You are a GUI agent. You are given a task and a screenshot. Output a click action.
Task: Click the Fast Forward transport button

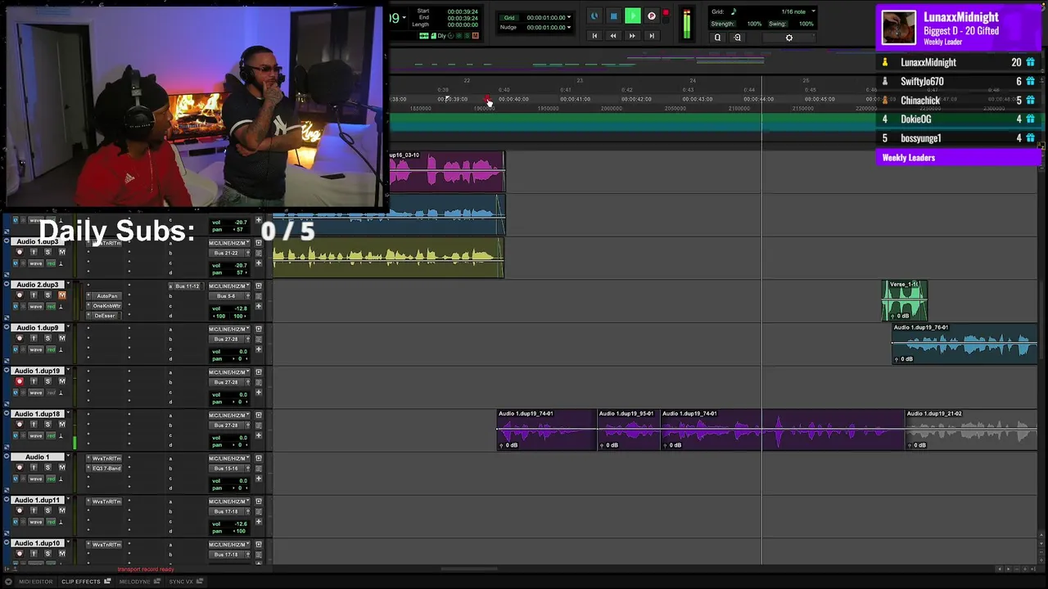(x=632, y=35)
